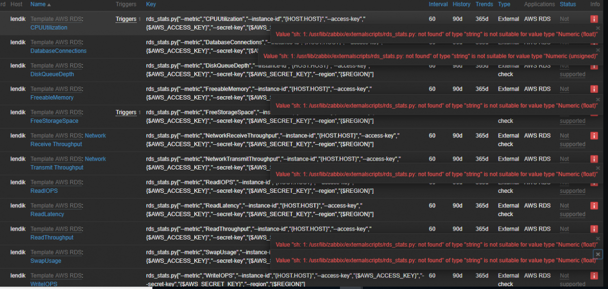Open the CPUUtilization item
The image size is (608, 289).
click(x=49, y=28)
